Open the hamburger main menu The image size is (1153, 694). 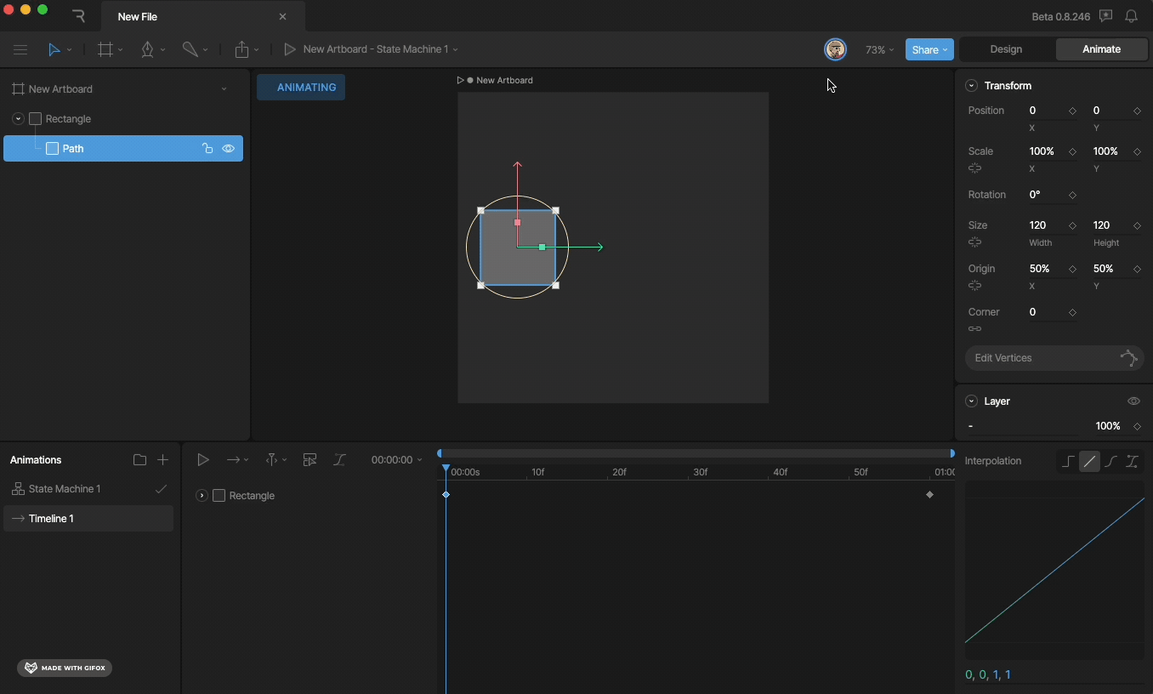tap(20, 50)
